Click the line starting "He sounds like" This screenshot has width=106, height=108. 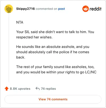[53, 47]
